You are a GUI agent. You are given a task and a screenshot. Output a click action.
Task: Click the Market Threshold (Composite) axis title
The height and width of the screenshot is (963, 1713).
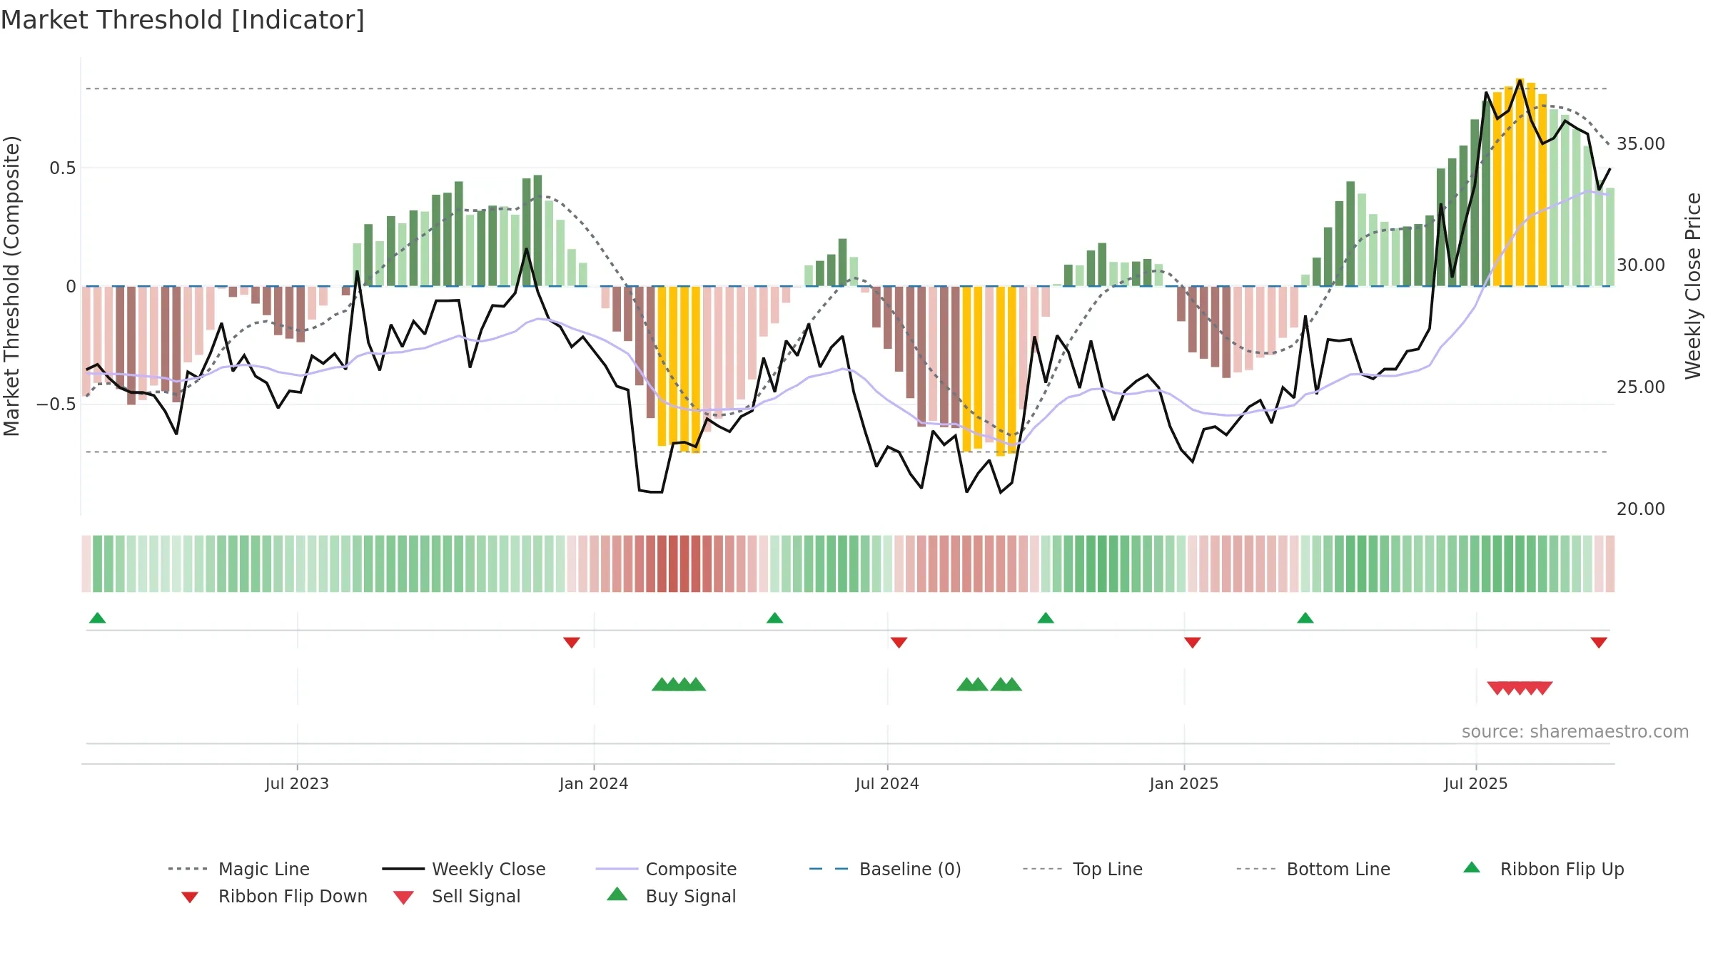pos(11,286)
